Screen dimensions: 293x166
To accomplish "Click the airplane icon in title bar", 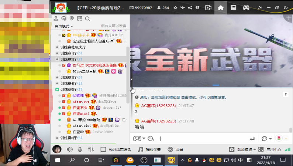I will [x=183, y=8].
